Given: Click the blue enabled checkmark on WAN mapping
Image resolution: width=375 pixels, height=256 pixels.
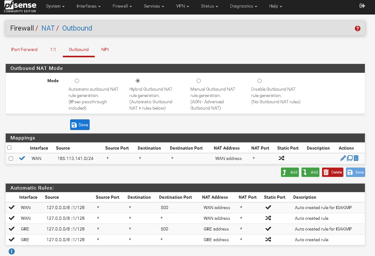Looking at the screenshot, I should pos(22,158).
